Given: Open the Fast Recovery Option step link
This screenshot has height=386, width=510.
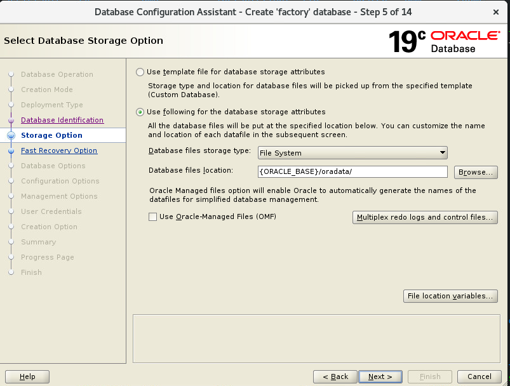Looking at the screenshot, I should (59, 150).
